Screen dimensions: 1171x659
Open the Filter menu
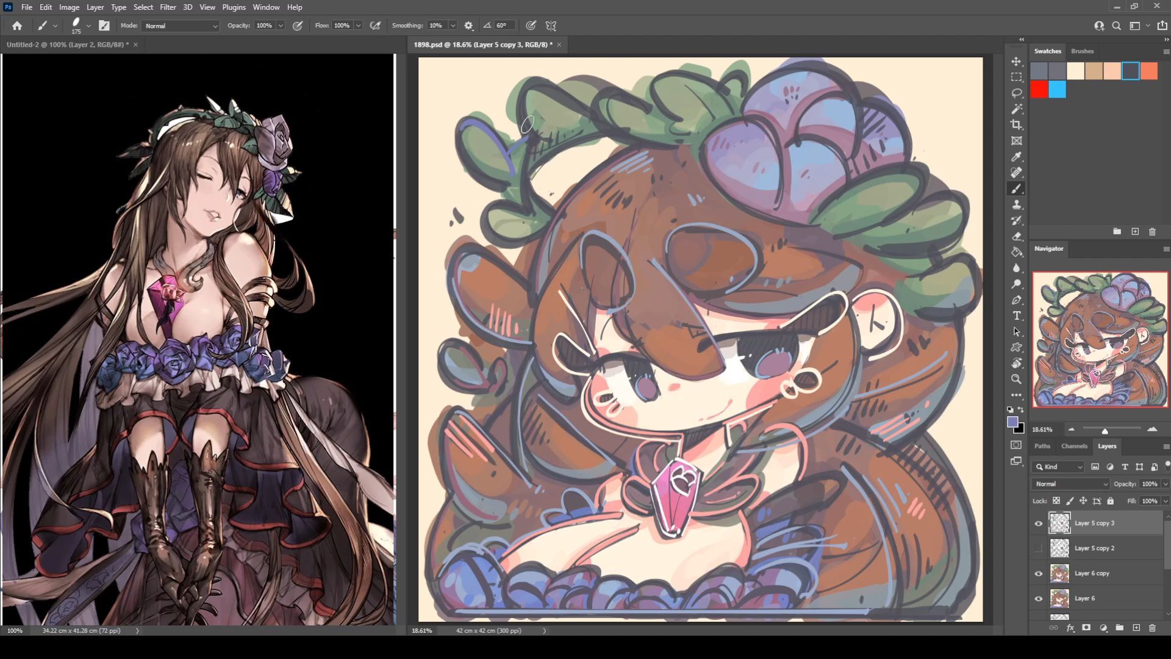tap(168, 7)
